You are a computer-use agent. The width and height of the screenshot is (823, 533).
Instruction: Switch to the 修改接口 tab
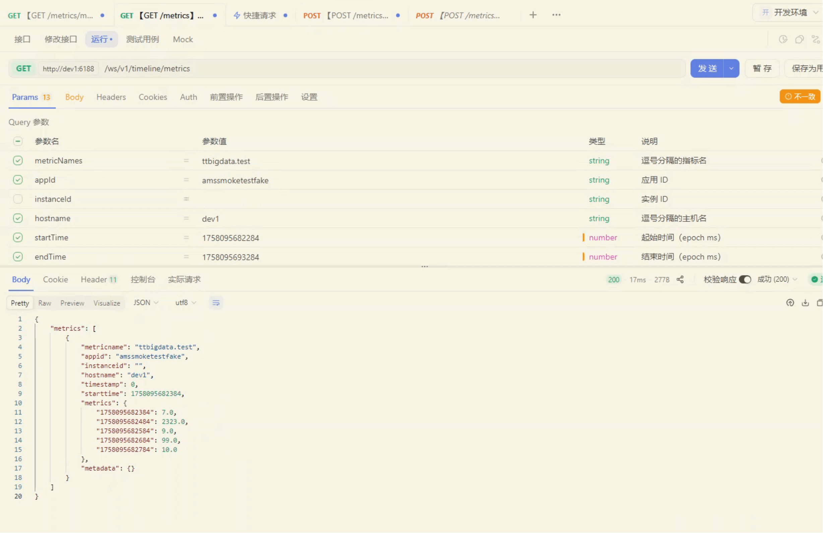click(x=61, y=40)
